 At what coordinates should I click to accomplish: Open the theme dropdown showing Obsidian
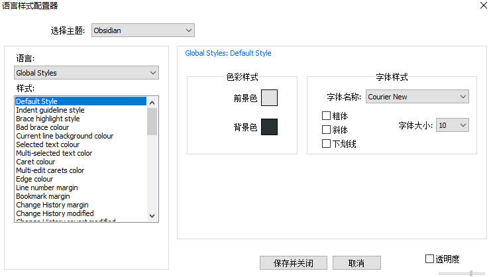click(142, 30)
